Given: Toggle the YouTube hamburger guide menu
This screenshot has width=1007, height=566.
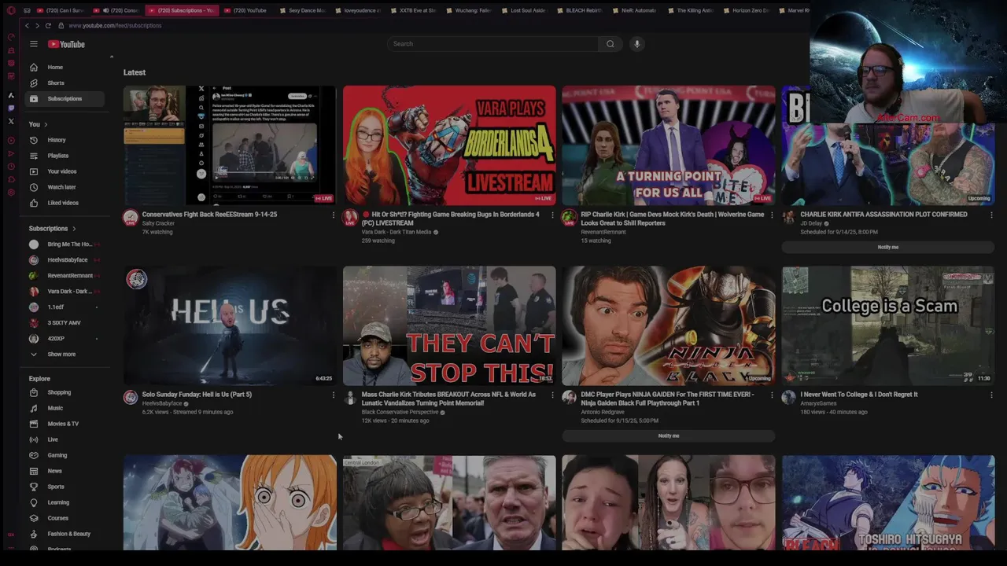Looking at the screenshot, I should tap(34, 44).
